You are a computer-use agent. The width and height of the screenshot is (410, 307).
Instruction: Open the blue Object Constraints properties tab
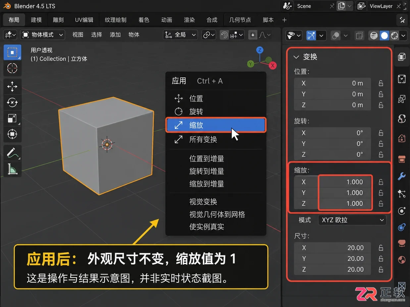point(402,227)
